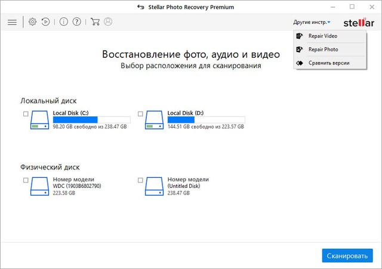The width and height of the screenshot is (382, 269).
Task: Open the help question mark icon
Action: (77, 22)
